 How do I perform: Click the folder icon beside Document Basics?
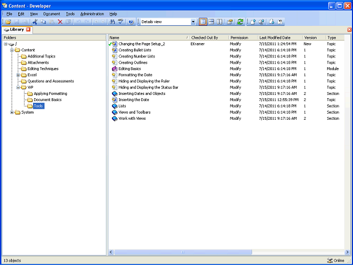(x=30, y=99)
